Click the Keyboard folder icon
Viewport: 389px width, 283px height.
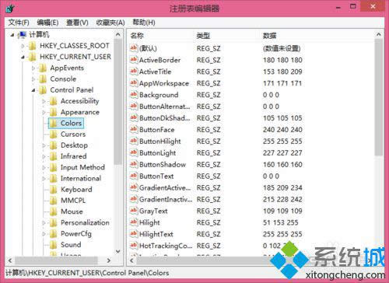[54, 190]
